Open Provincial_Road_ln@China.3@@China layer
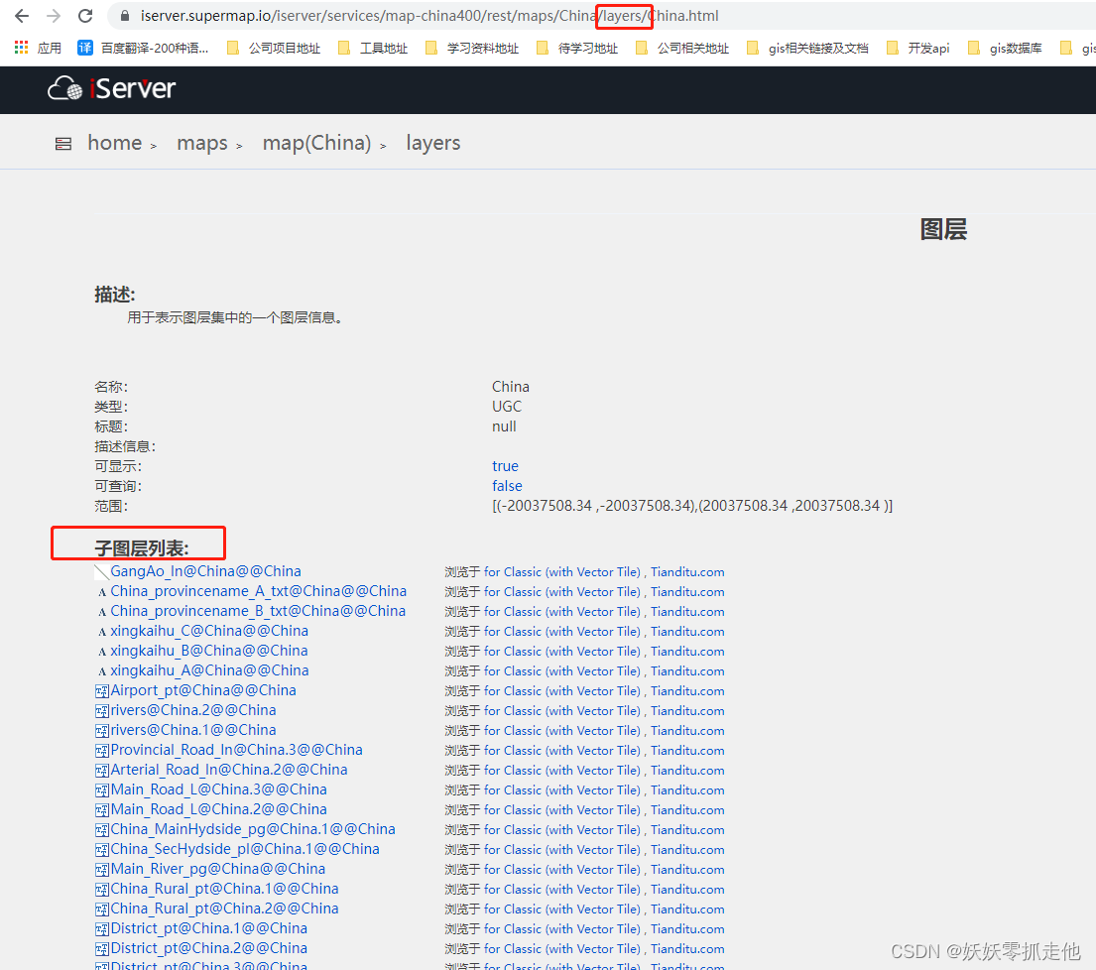The image size is (1096, 970). (236, 750)
